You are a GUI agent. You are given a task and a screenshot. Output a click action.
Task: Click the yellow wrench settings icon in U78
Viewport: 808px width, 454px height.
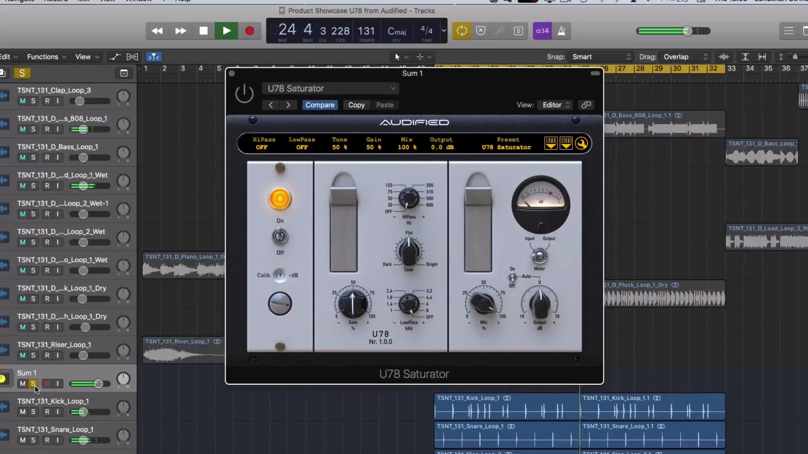tap(582, 143)
